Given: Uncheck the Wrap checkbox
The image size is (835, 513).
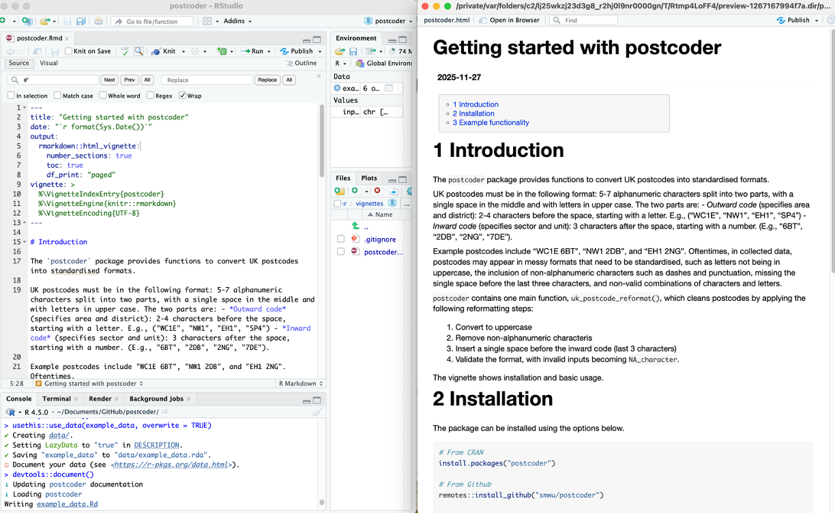Looking at the screenshot, I should 182,96.
